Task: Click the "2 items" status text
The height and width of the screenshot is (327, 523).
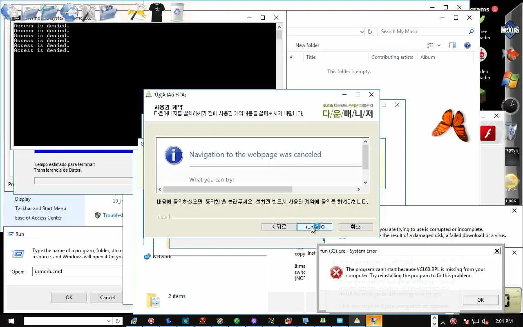Action: (177, 296)
